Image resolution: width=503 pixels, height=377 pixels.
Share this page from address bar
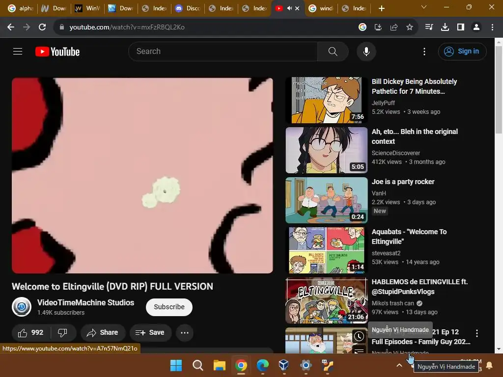(394, 27)
